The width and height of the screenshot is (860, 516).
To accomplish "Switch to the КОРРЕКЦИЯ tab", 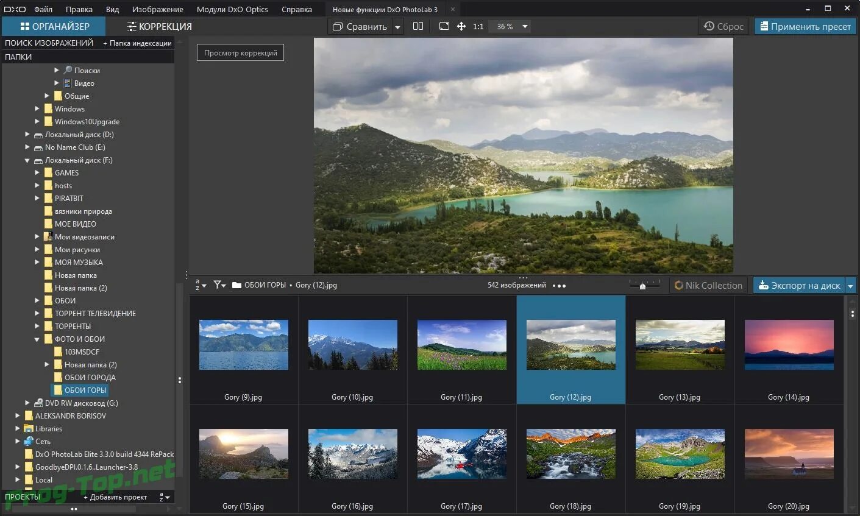I will [159, 27].
